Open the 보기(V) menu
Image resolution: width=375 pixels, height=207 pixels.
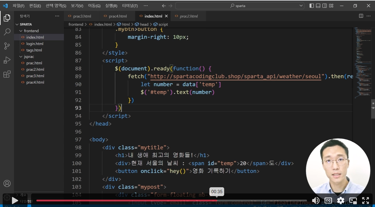(x=77, y=6)
